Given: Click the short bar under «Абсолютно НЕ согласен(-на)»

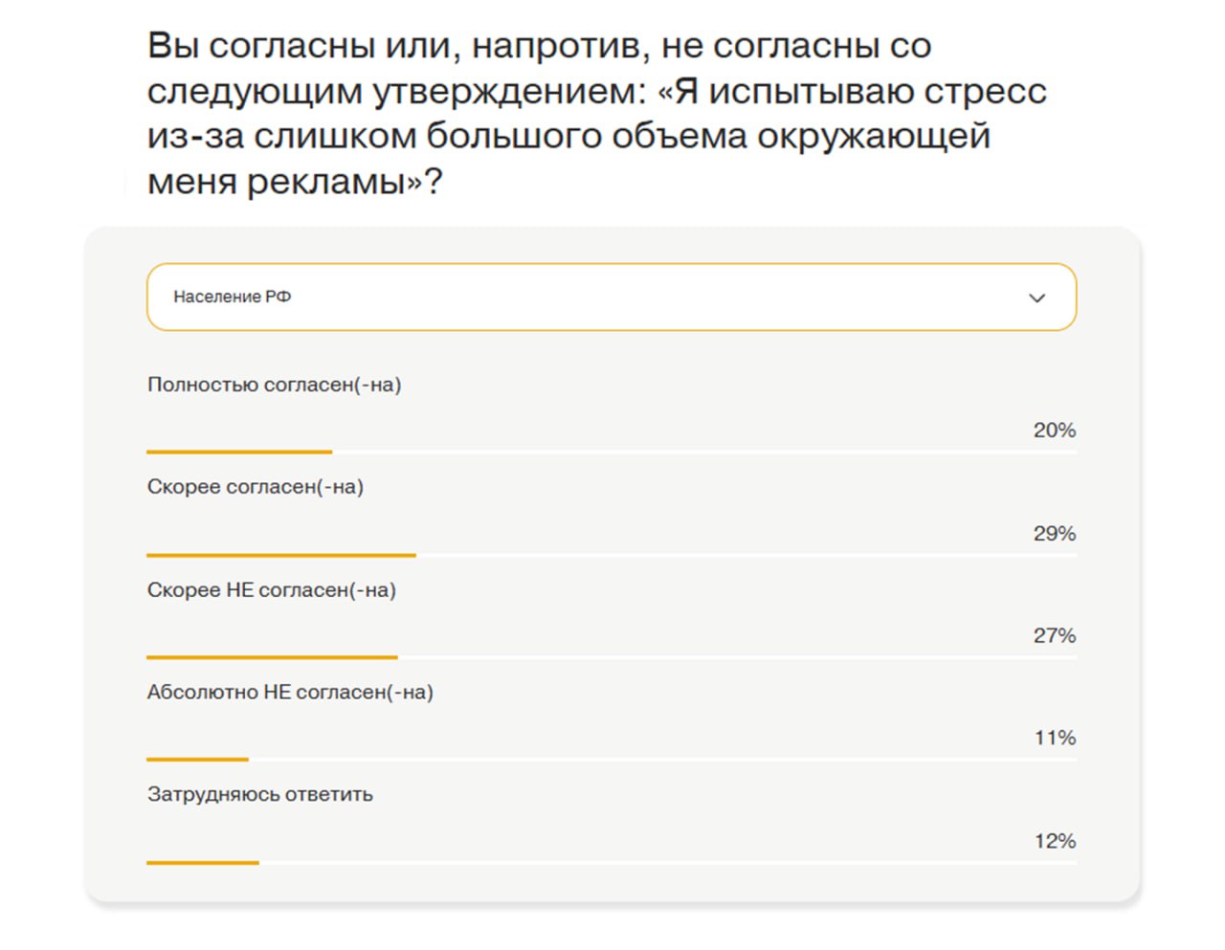Looking at the screenshot, I should (x=196, y=760).
